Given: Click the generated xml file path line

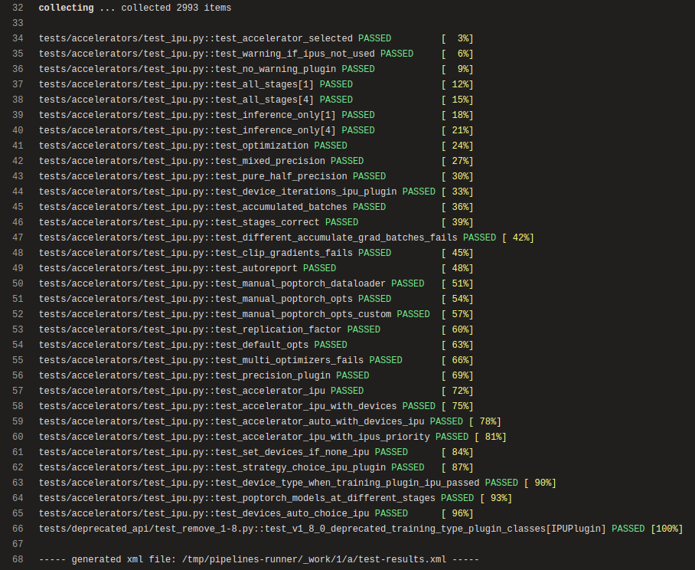Looking at the screenshot, I should 259,559.
